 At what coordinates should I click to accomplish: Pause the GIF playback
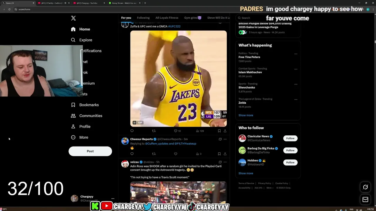coord(134,122)
